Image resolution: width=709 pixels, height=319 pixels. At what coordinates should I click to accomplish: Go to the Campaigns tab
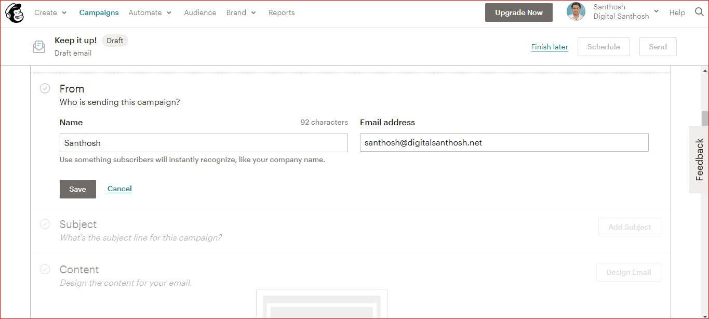click(x=99, y=12)
